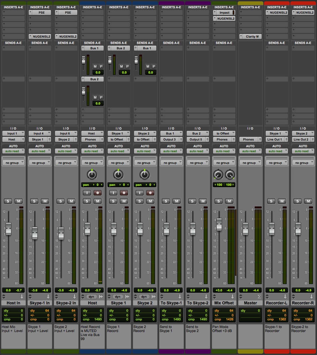Mute the Master track
317x355 pixels.
(256, 201)
